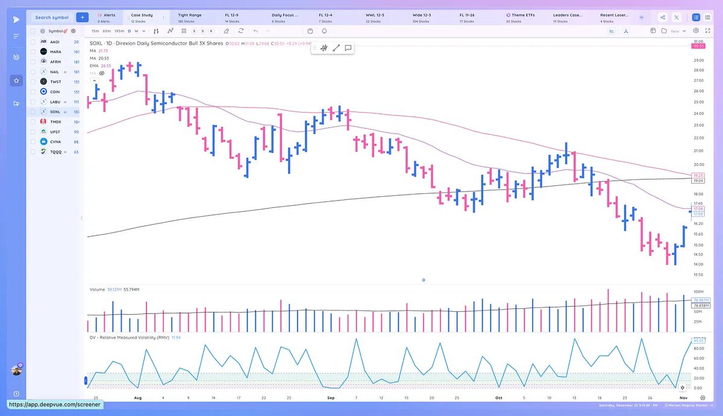The width and height of the screenshot is (723, 416).
Task: Expand more watchlist tabs with the chevron
Action: (641, 17)
